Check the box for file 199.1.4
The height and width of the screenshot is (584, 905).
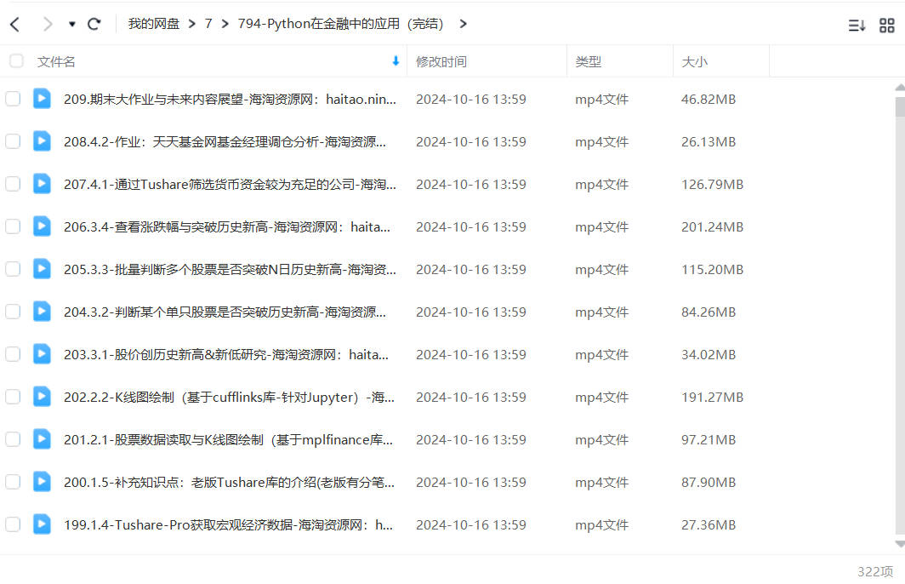(x=13, y=524)
